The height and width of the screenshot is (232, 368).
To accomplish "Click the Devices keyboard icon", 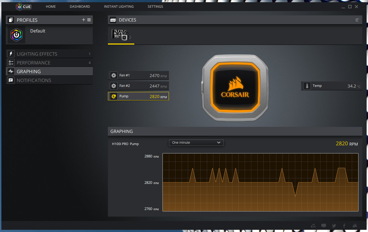I will [x=113, y=20].
